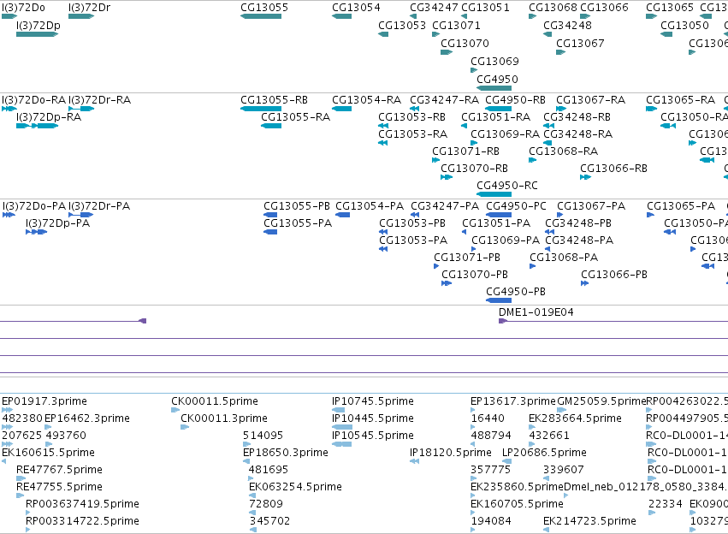Select EST RP003637419.5prime
Image resolution: width=728 pixels, height=534 pixels.
28,513
